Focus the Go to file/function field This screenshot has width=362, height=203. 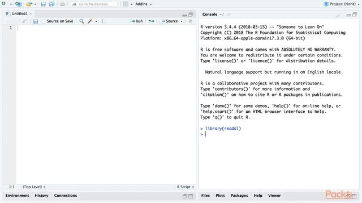pyautogui.click(x=94, y=4)
